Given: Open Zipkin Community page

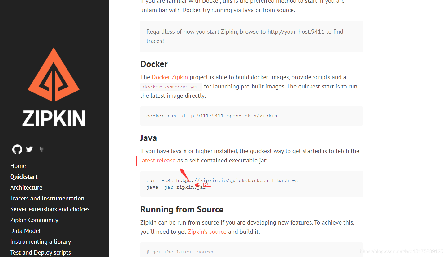Looking at the screenshot, I should tap(34, 220).
